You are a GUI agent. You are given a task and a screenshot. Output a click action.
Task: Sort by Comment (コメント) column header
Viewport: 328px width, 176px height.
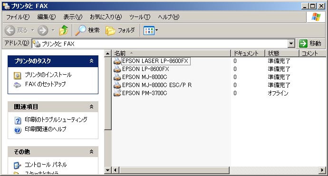(x=312, y=53)
